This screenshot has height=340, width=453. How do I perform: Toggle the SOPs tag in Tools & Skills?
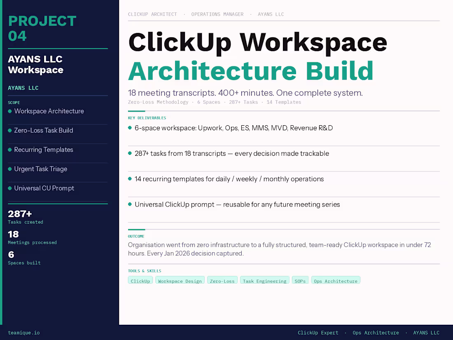coord(300,280)
